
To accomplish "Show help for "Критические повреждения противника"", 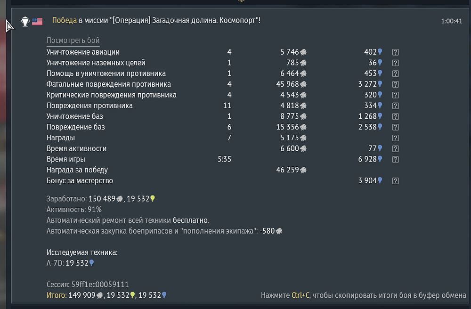I will tap(396, 95).
